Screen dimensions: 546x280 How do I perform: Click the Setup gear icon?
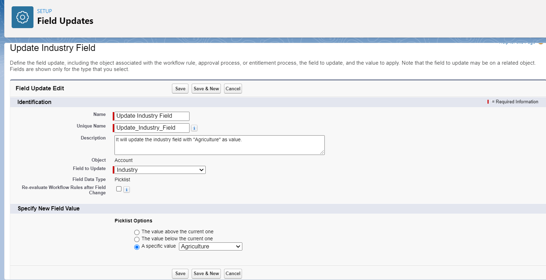[x=23, y=17]
